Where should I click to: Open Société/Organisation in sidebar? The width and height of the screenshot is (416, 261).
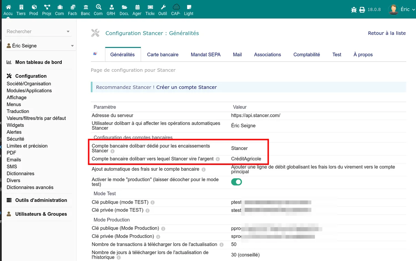click(29, 84)
